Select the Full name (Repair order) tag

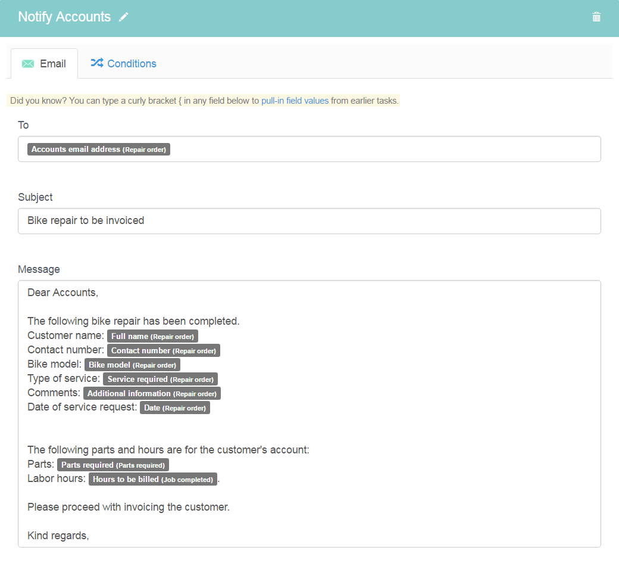coord(152,336)
